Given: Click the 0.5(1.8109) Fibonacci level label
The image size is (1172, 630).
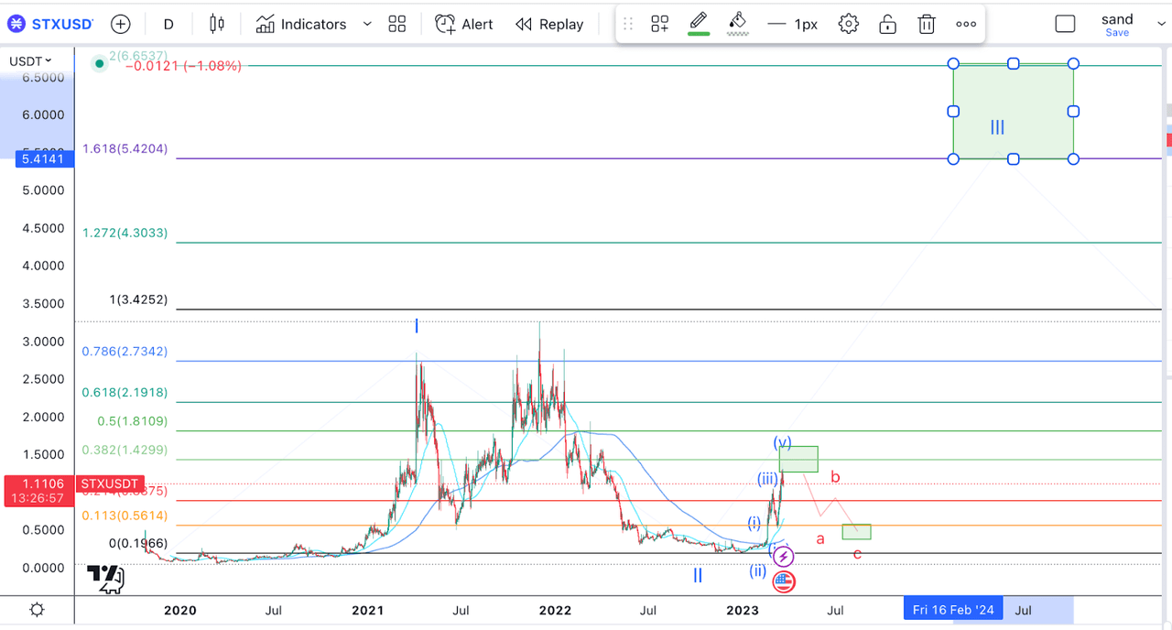Looking at the screenshot, I should pos(133,421).
